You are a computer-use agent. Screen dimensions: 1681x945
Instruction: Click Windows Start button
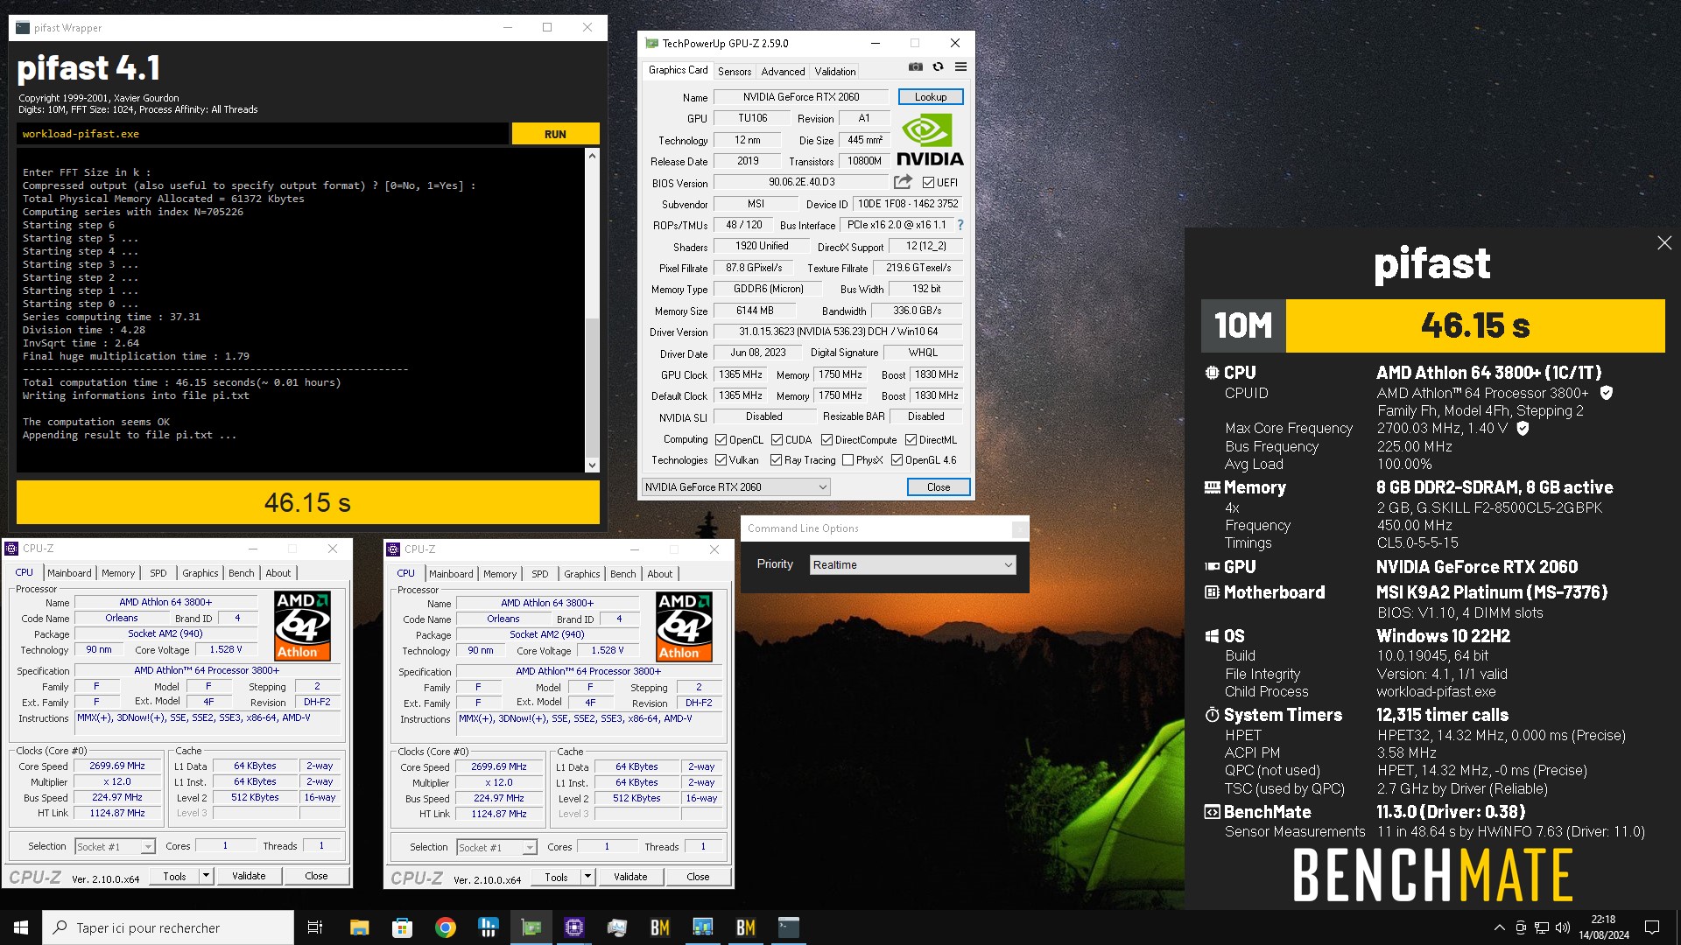(x=21, y=927)
